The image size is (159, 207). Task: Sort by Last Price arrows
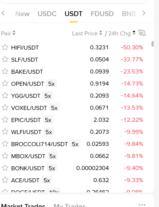point(101,33)
